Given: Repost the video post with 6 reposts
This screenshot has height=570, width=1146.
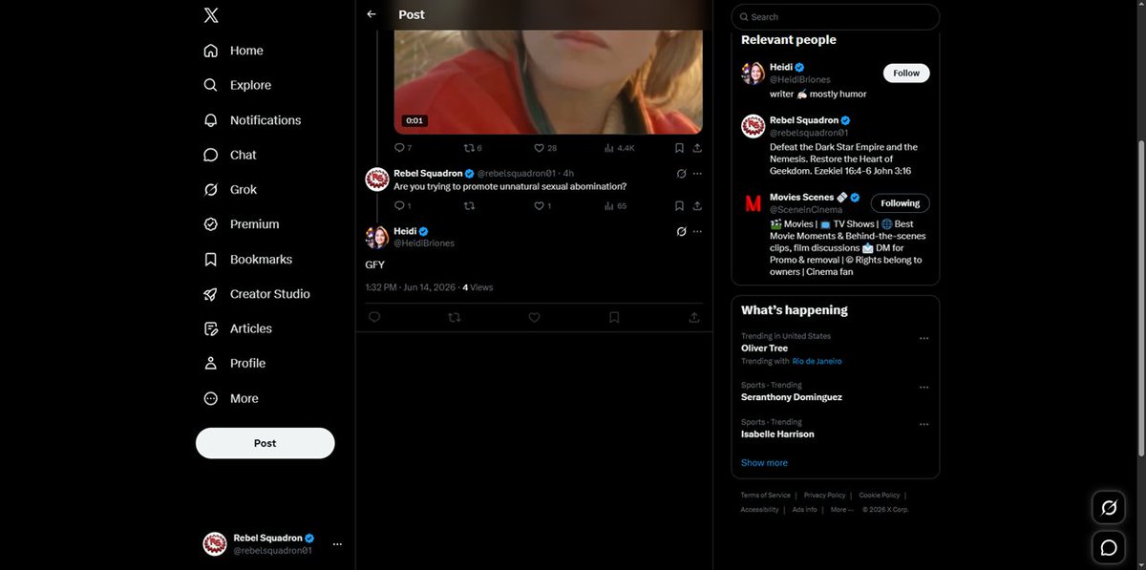Looking at the screenshot, I should point(473,148).
